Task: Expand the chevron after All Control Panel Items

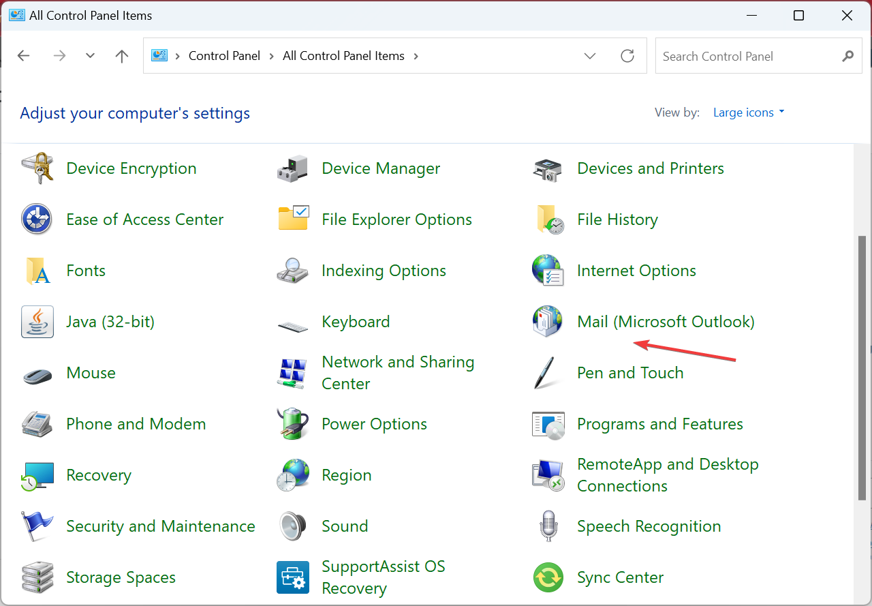Action: pyautogui.click(x=416, y=56)
